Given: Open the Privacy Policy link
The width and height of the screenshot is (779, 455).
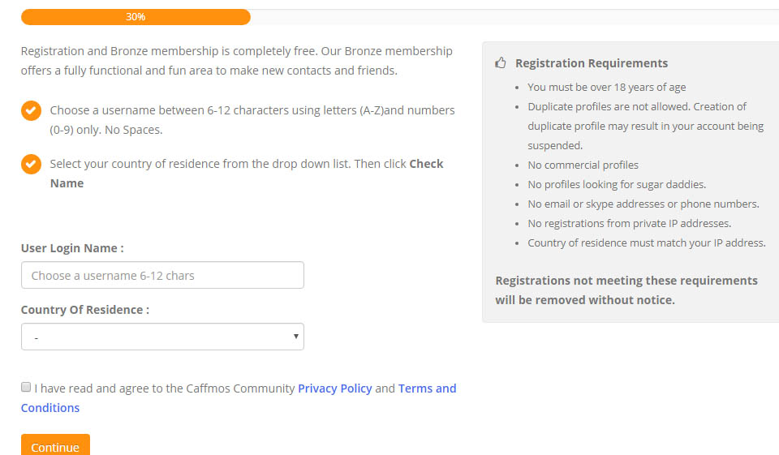Looking at the screenshot, I should coord(334,388).
